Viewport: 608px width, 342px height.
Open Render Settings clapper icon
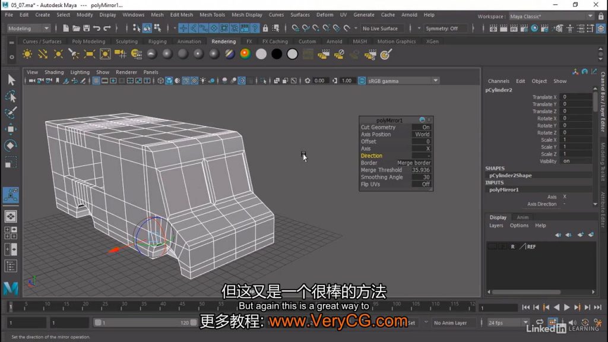(x=524, y=28)
